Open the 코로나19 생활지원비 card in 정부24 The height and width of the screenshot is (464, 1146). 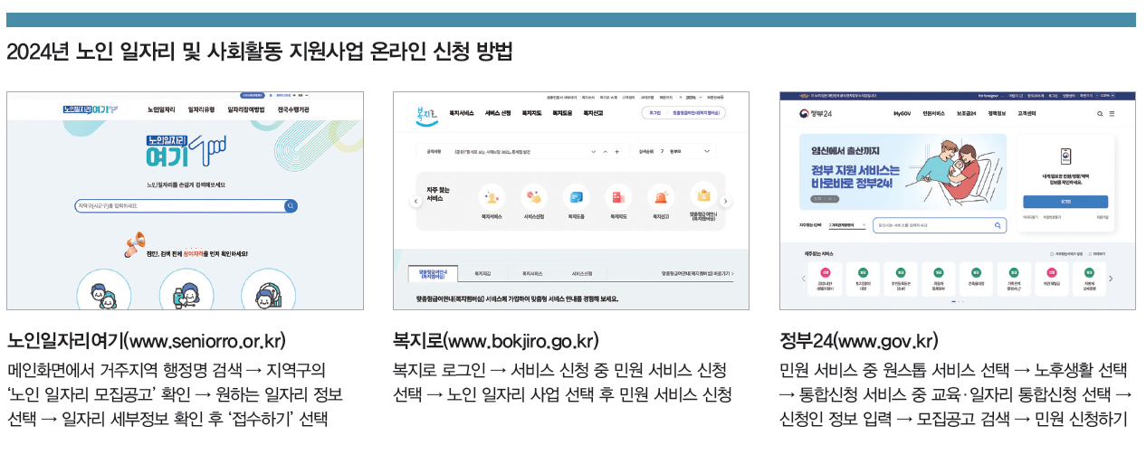tap(826, 279)
